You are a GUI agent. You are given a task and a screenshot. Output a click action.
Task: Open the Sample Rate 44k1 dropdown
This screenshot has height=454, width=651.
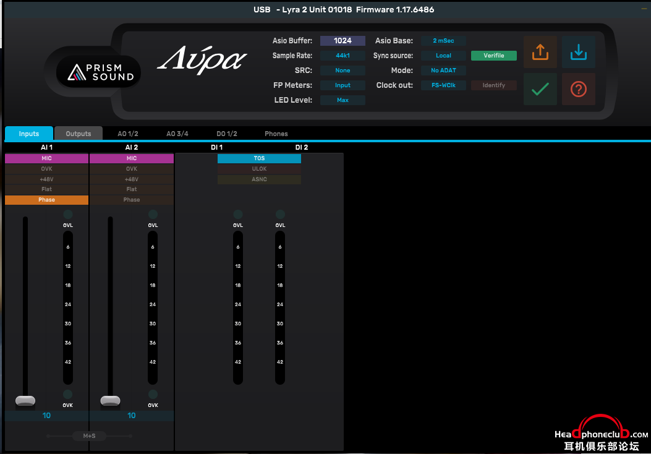coord(343,56)
